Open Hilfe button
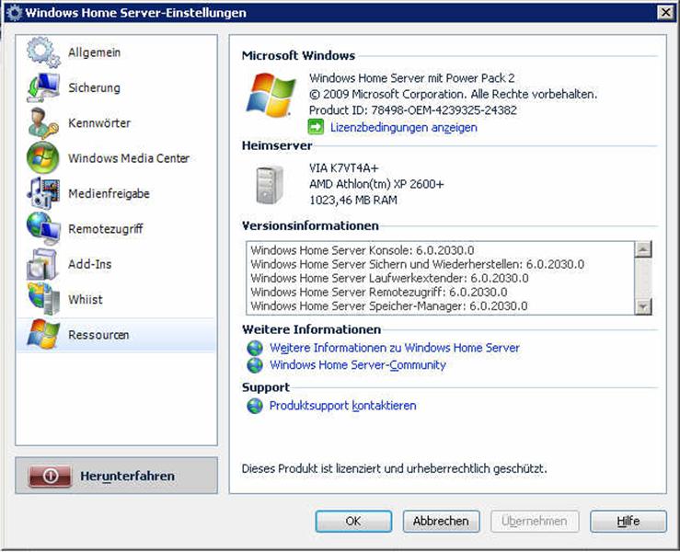This screenshot has height=552, width=680. [x=628, y=521]
